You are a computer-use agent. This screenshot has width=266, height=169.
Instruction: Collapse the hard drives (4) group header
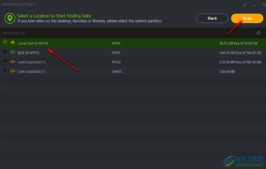(x=14, y=33)
